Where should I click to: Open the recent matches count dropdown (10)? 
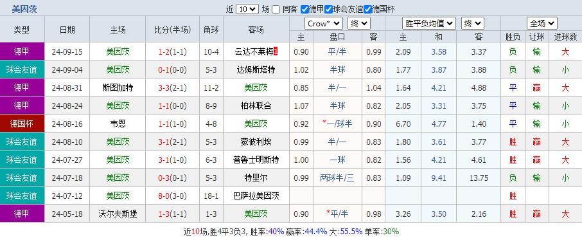[247, 9]
